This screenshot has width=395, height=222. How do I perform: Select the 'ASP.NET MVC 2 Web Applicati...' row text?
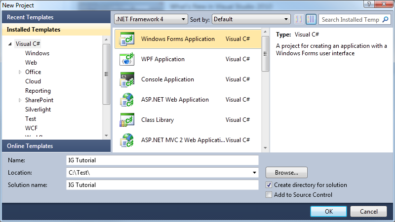[183, 140]
